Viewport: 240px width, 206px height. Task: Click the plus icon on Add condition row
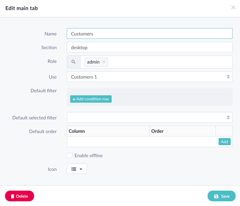74,99
